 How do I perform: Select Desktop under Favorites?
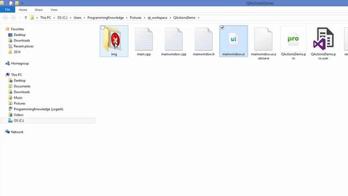[20, 35]
